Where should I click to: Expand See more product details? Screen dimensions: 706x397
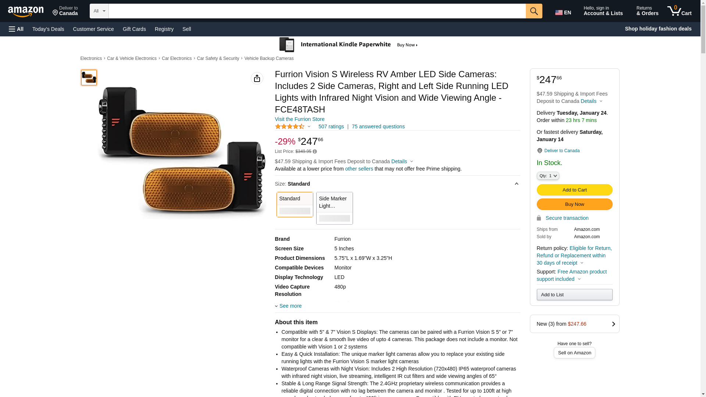[x=290, y=306]
